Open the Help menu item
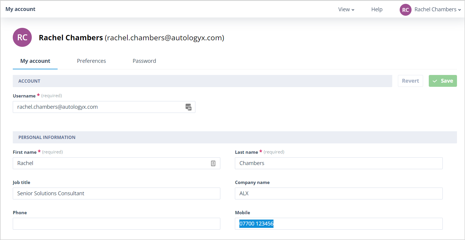 [x=377, y=9]
